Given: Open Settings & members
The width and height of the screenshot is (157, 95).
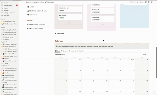Looking at the screenshot, I should click(x=9, y=13).
